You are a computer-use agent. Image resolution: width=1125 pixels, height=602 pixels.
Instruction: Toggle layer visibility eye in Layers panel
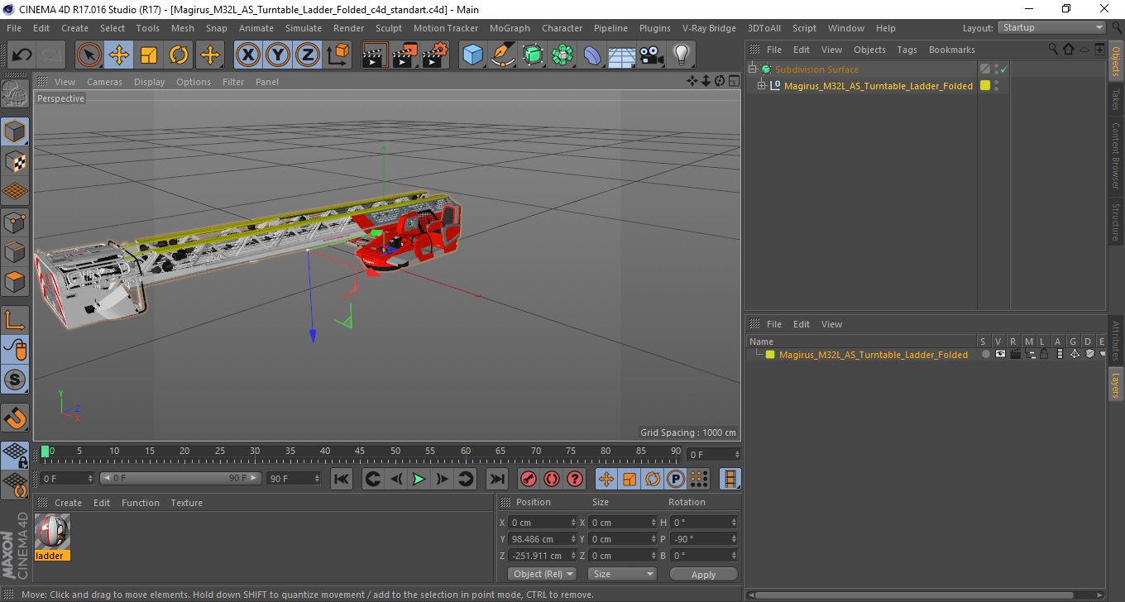click(1000, 354)
